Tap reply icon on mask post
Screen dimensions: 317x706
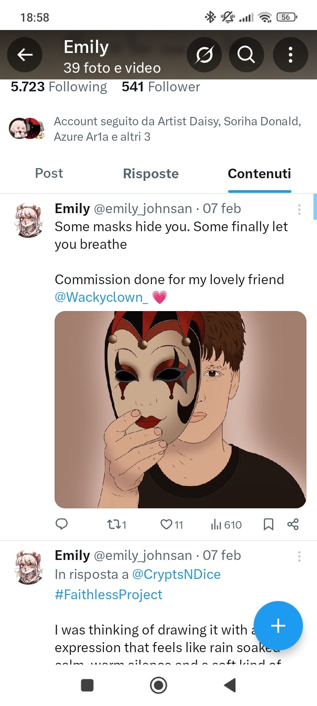(62, 524)
